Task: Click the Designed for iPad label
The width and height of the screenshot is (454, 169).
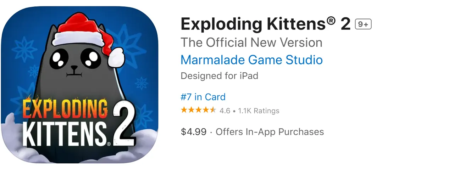Action: click(x=219, y=76)
